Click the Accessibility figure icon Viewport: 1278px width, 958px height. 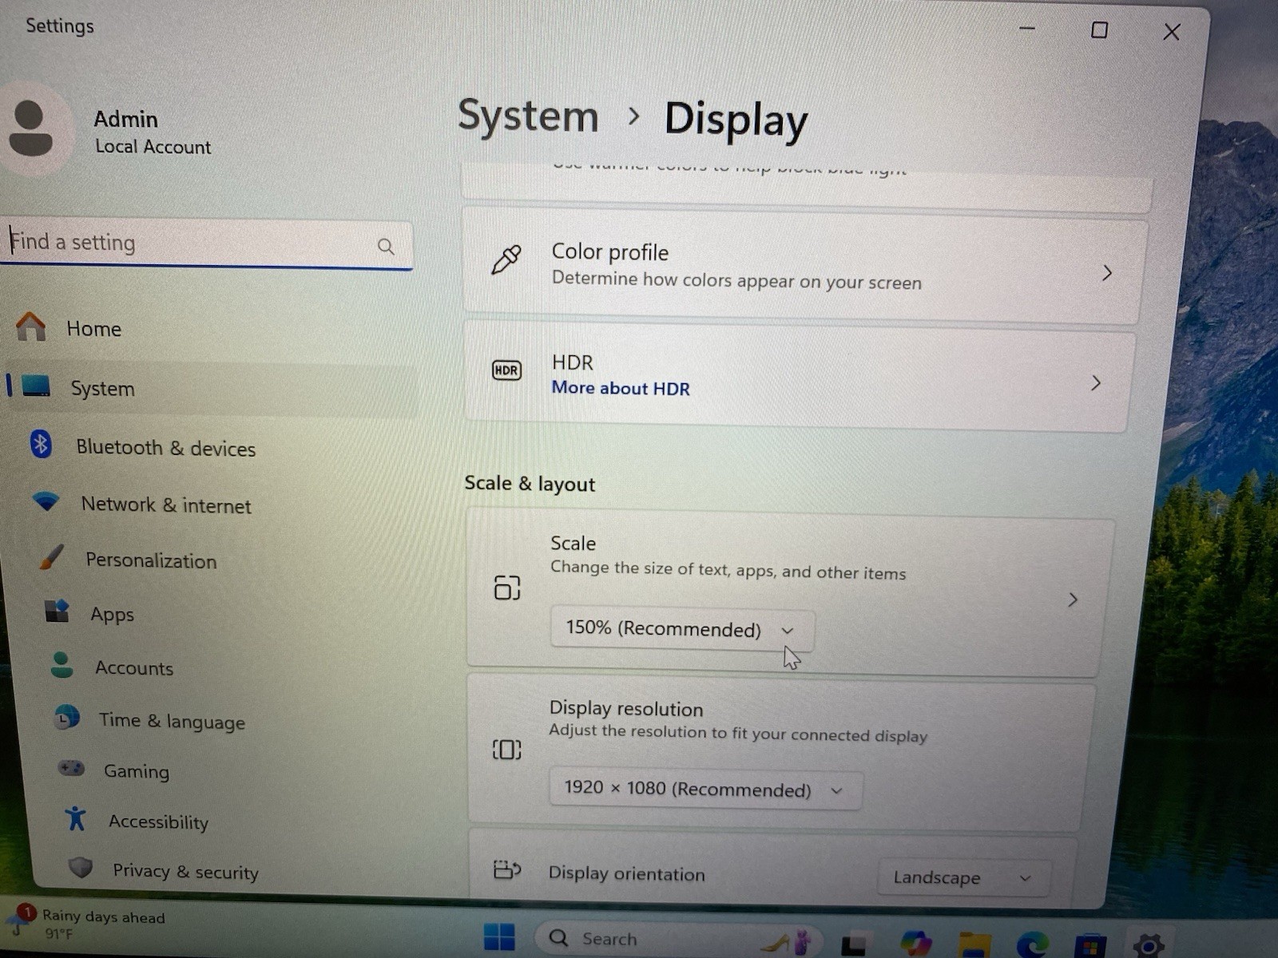point(76,818)
